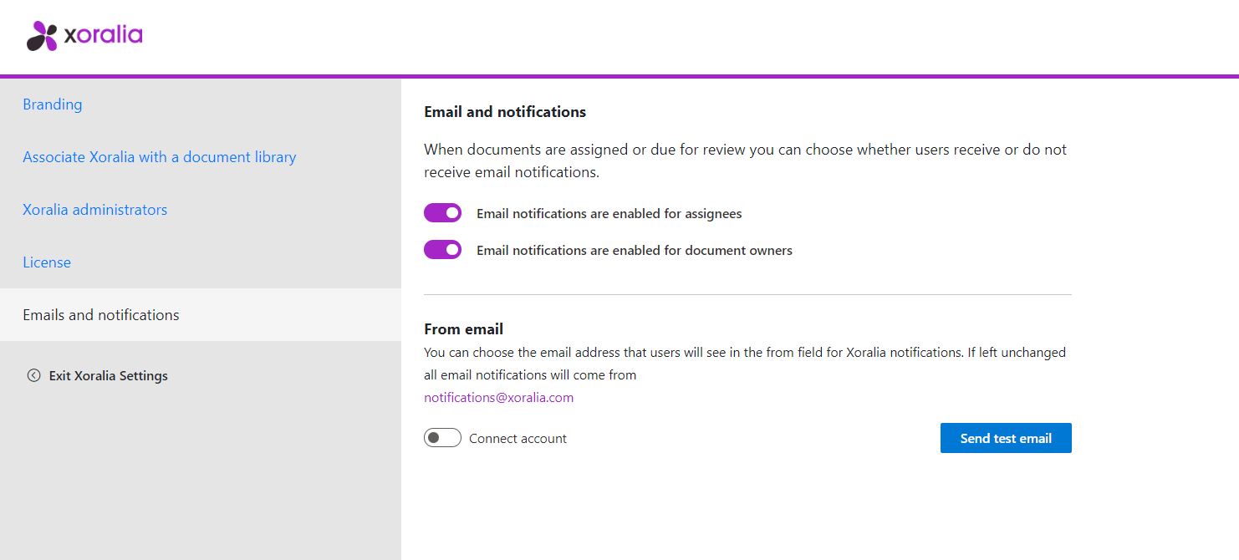Click the Xoralia flower logo icon
The image size is (1239, 560).
pyautogui.click(x=42, y=36)
